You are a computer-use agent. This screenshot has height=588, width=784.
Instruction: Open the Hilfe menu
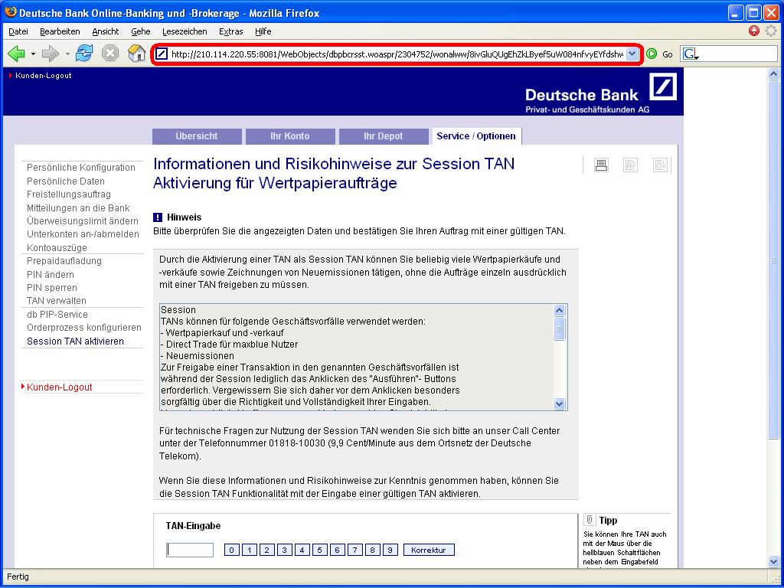click(263, 31)
